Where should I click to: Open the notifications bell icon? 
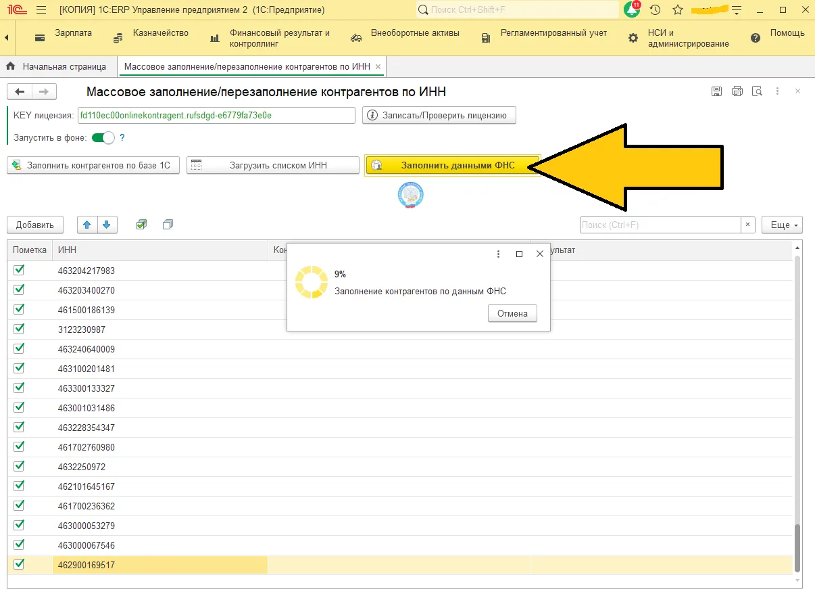(632, 10)
